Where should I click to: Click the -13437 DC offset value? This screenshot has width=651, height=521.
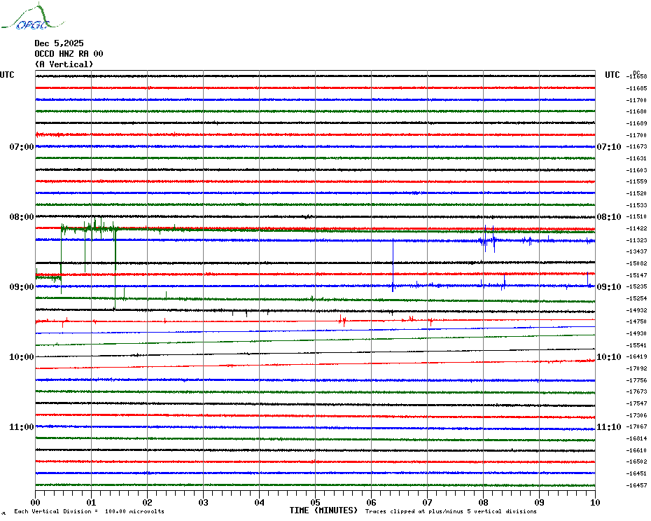[637, 251]
